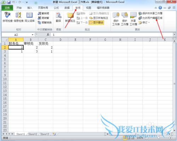
Task: Go to next comment 下一条
Action: (82, 22)
